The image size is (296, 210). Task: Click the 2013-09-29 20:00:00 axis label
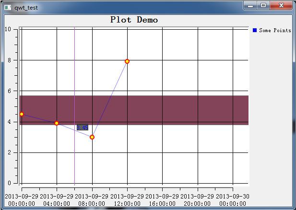click(x=197, y=200)
